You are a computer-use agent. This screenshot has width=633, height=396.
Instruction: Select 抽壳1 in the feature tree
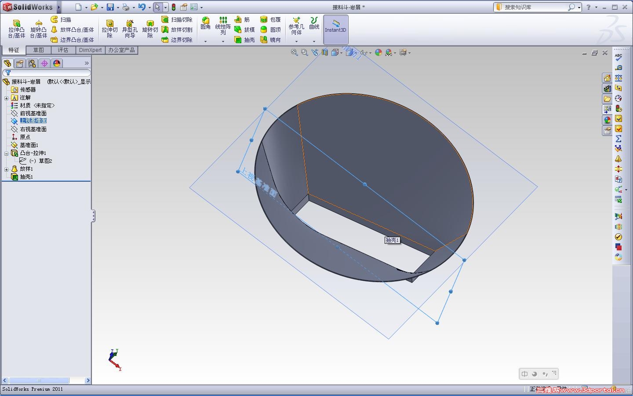[x=26, y=177]
